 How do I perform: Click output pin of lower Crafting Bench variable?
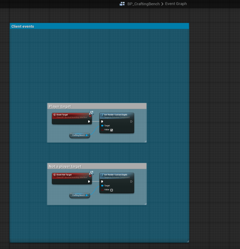click(x=86, y=195)
